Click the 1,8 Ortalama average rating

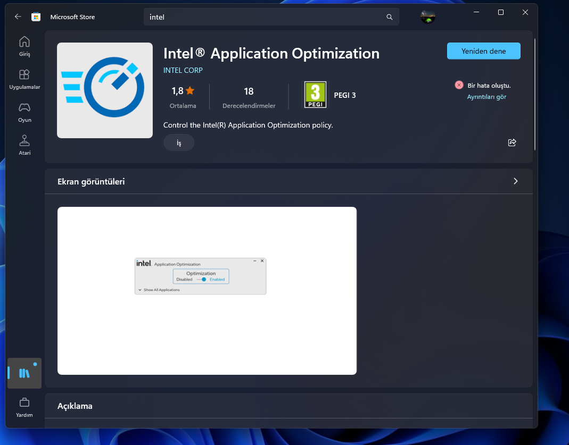coord(183,97)
